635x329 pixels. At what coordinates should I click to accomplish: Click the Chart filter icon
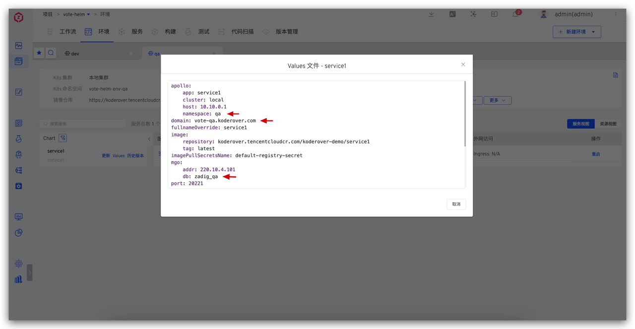coord(63,138)
